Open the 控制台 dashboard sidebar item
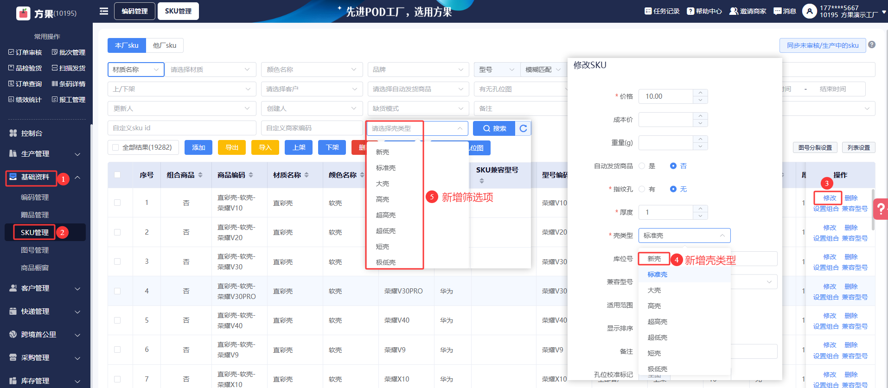This screenshot has width=888, height=388. 32,134
